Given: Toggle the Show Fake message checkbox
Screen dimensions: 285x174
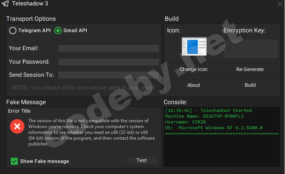Looking at the screenshot, I should (14, 161).
